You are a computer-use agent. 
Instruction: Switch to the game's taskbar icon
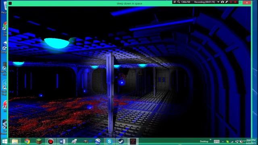[133, 141]
